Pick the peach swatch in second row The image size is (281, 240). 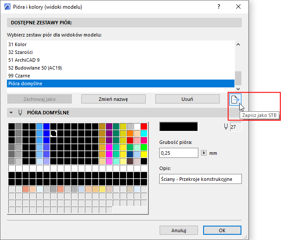coord(137,133)
